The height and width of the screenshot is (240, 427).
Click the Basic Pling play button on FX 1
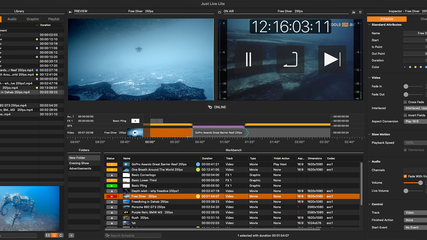tap(135, 121)
